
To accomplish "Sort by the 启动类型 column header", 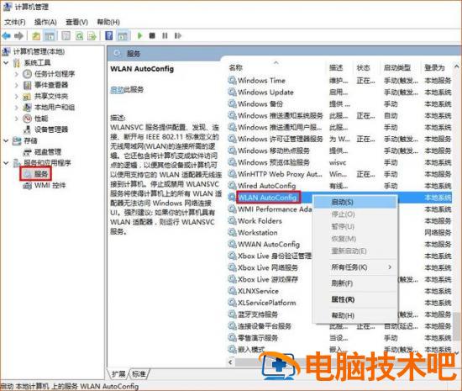I will click(401, 67).
